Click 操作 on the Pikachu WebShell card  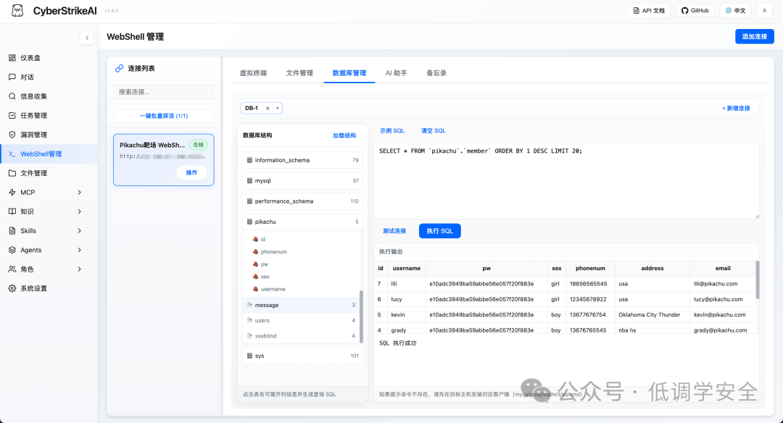coord(191,172)
